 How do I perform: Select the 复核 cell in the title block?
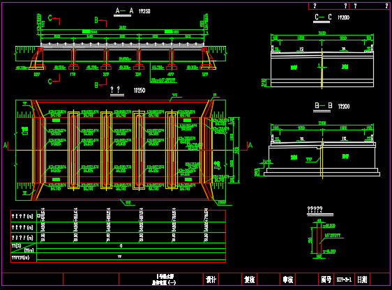(x=249, y=280)
